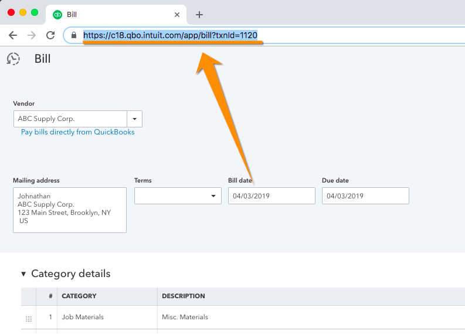Click the macOS green fullscreen button
Screen dimensions: 465x334
pos(35,12)
